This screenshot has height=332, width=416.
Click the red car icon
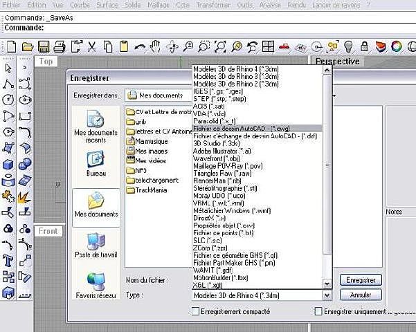[x=284, y=46]
